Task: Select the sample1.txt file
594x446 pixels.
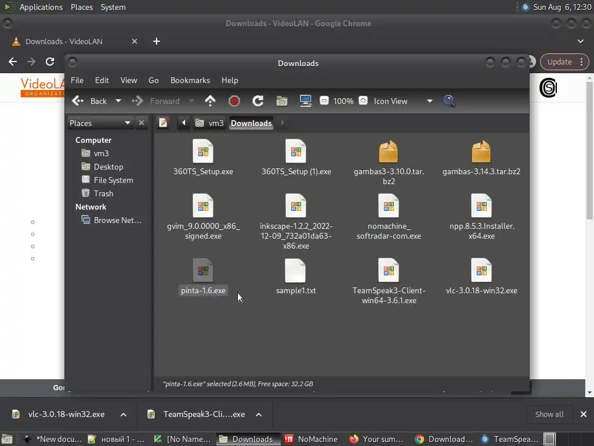Action: 296,277
